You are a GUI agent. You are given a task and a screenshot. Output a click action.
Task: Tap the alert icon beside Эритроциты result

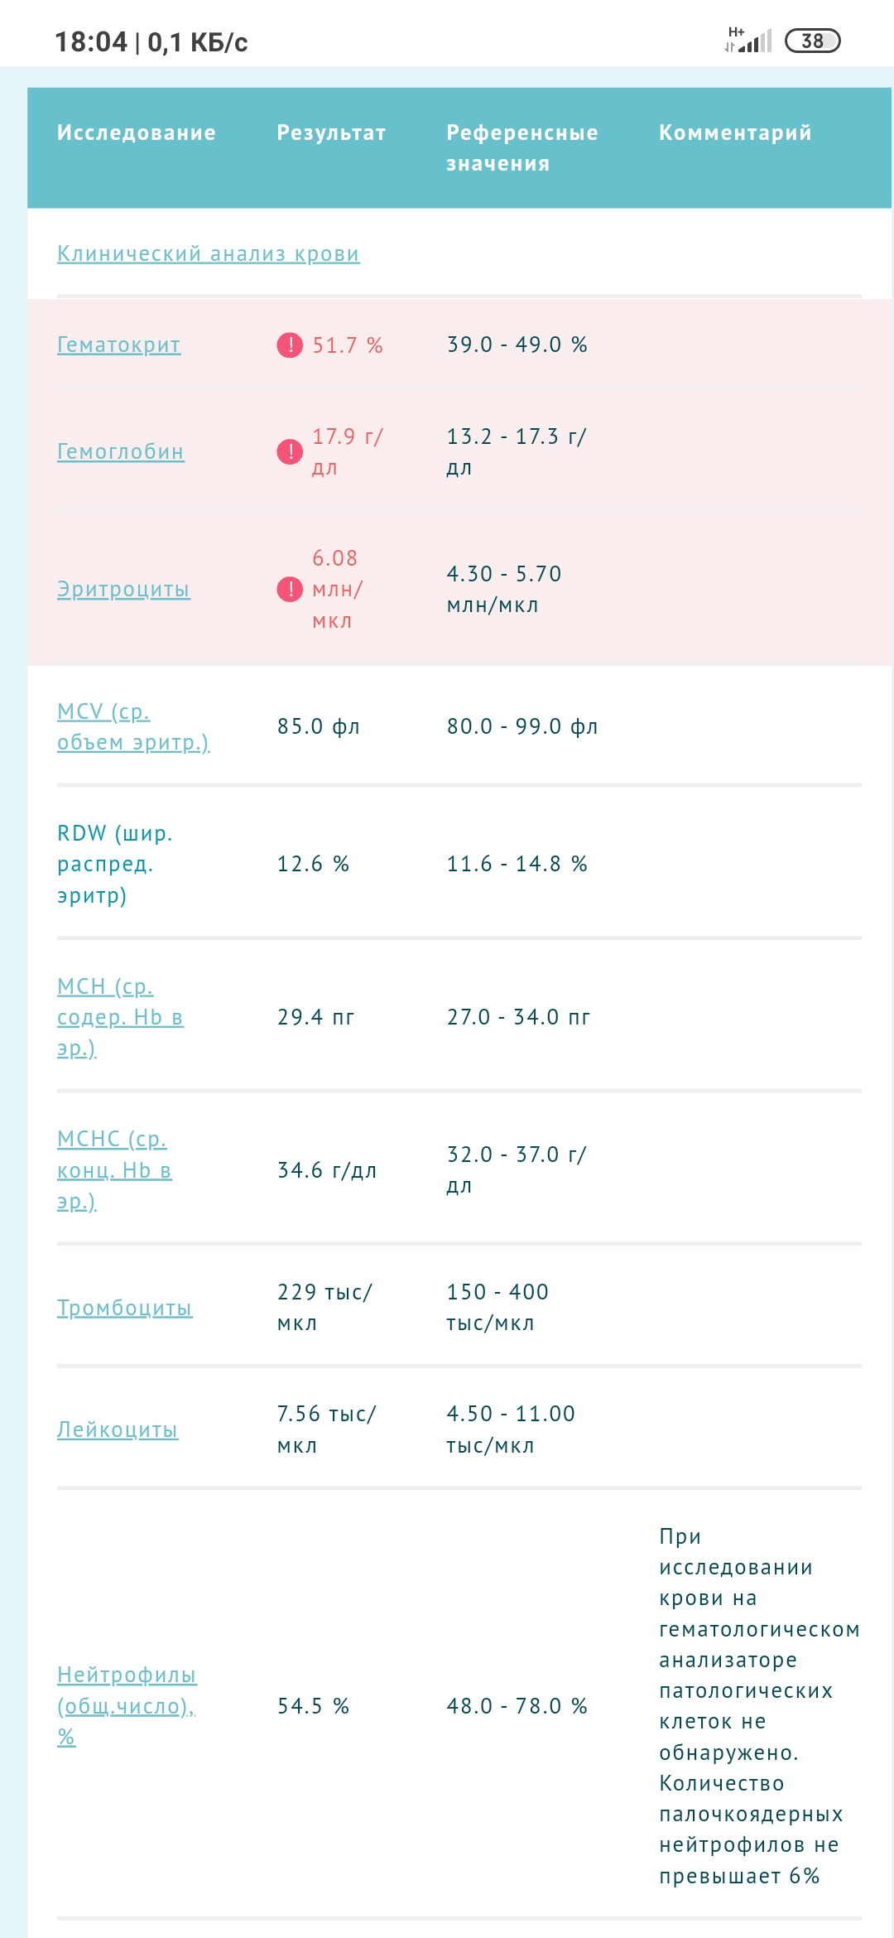(290, 589)
